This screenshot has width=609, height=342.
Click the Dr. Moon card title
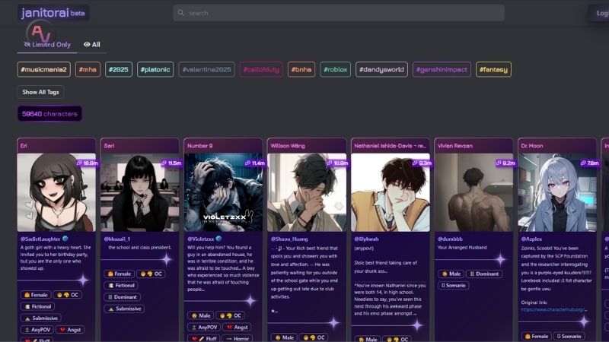532,146
